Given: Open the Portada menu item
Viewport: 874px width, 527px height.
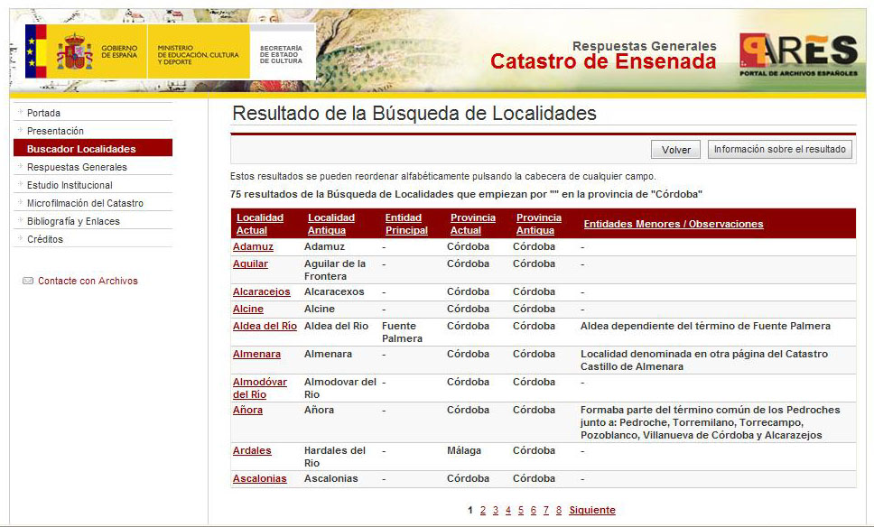Looking at the screenshot, I should click(43, 113).
